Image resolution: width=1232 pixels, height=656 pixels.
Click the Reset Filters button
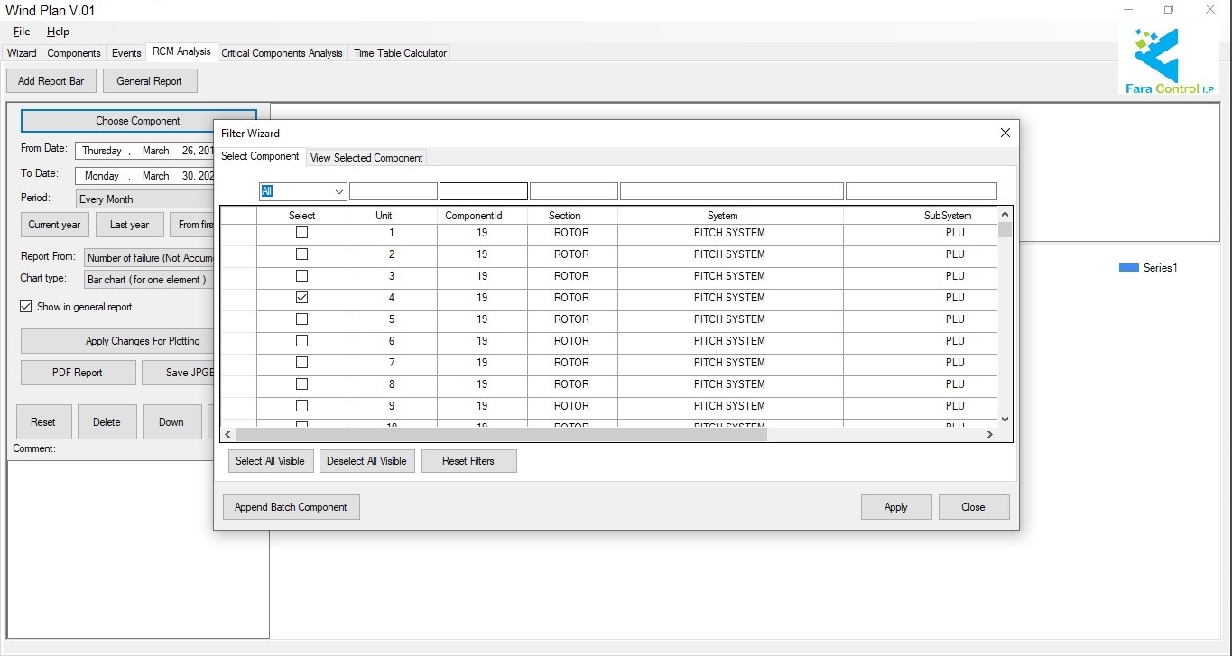(x=468, y=461)
